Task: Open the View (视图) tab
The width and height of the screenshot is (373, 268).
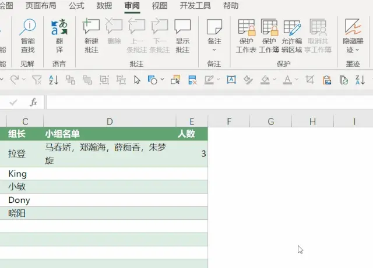Action: 160,5
